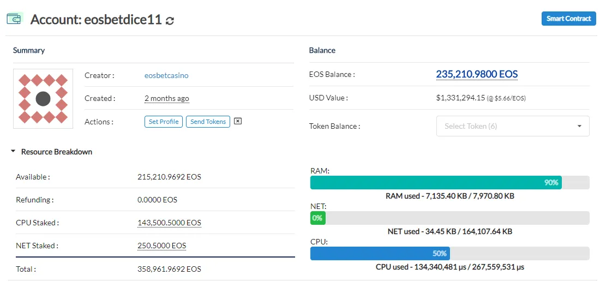This screenshot has width=606, height=287.
Task: Select the Available value 215,210.9692 EOS
Action: point(169,177)
